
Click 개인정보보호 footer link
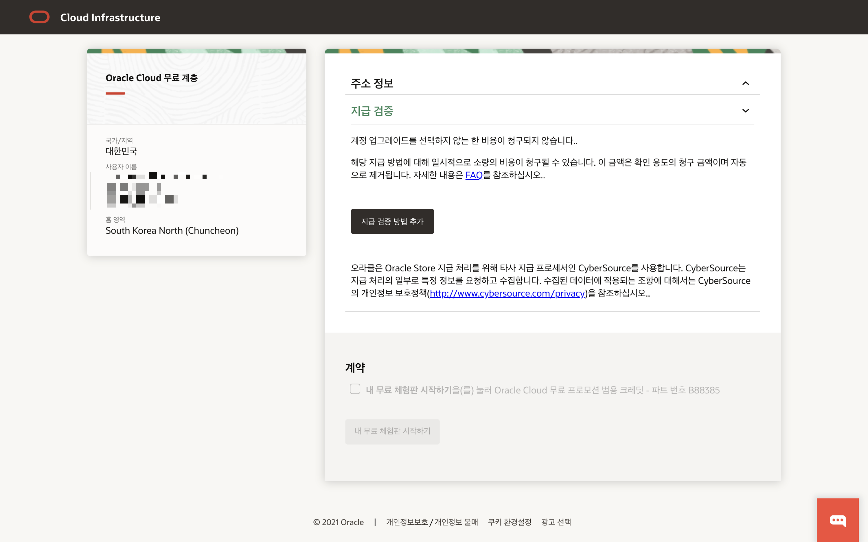click(x=407, y=522)
